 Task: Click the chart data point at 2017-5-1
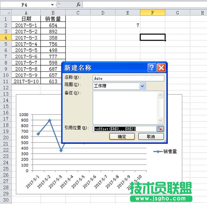coord(38,134)
